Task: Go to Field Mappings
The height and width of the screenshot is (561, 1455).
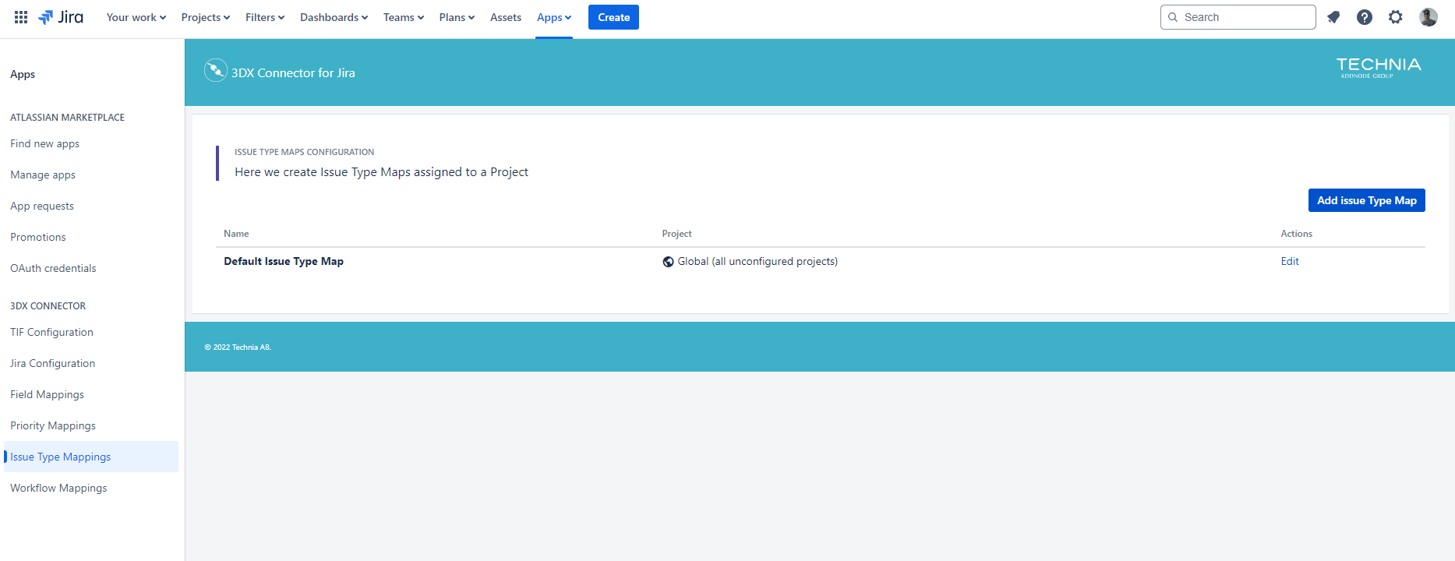Action: tap(47, 394)
